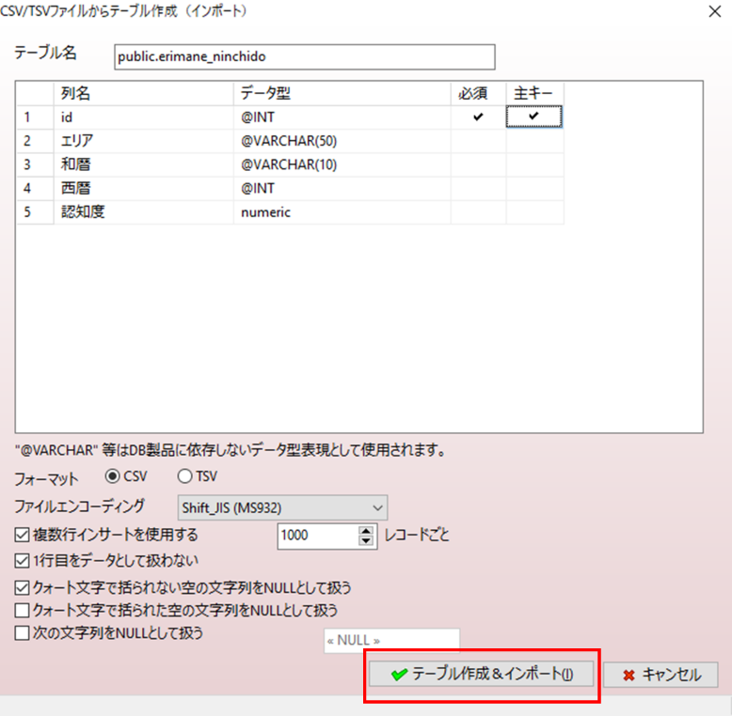Click the 必須 column header
This screenshot has width=732, height=716.
tap(478, 94)
